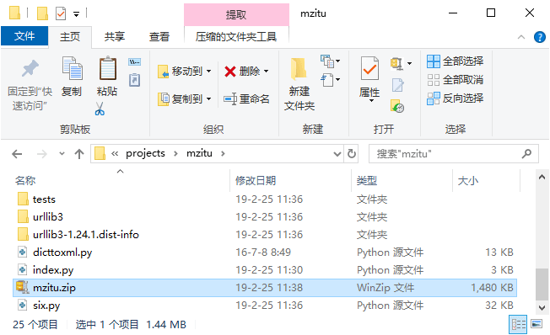
Task: Click the Up directory arrow
Action: [79, 154]
